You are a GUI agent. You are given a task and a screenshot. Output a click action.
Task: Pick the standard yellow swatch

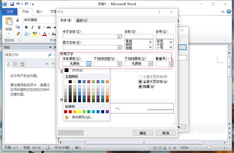(x=80, y=112)
